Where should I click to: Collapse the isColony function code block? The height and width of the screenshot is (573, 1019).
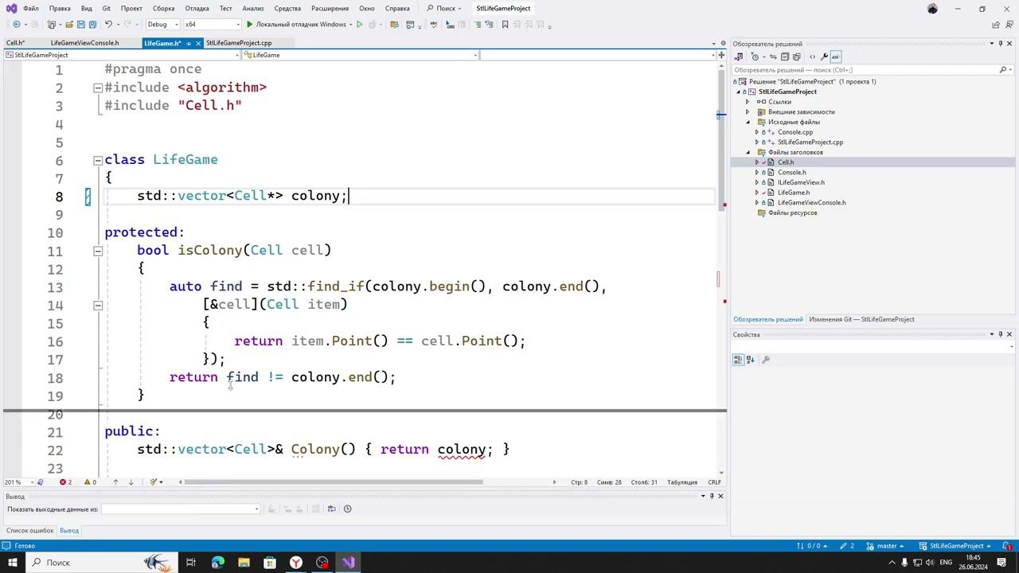(x=98, y=251)
